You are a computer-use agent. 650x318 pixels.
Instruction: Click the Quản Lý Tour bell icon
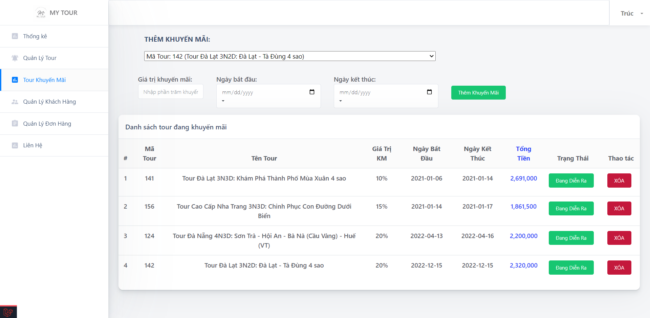pos(15,58)
